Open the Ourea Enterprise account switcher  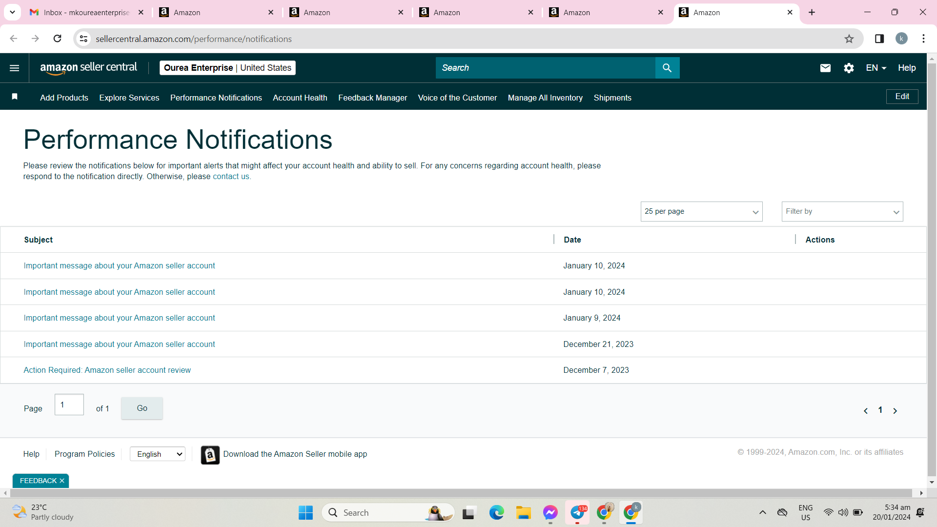tap(227, 68)
